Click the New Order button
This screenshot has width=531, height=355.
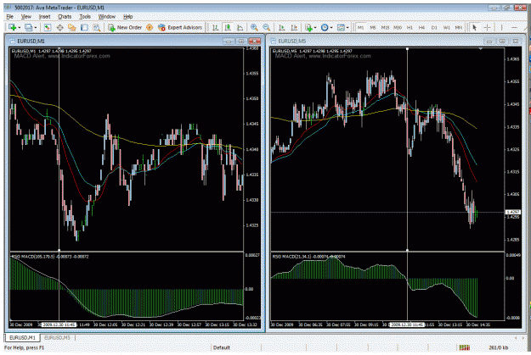[x=125, y=27]
